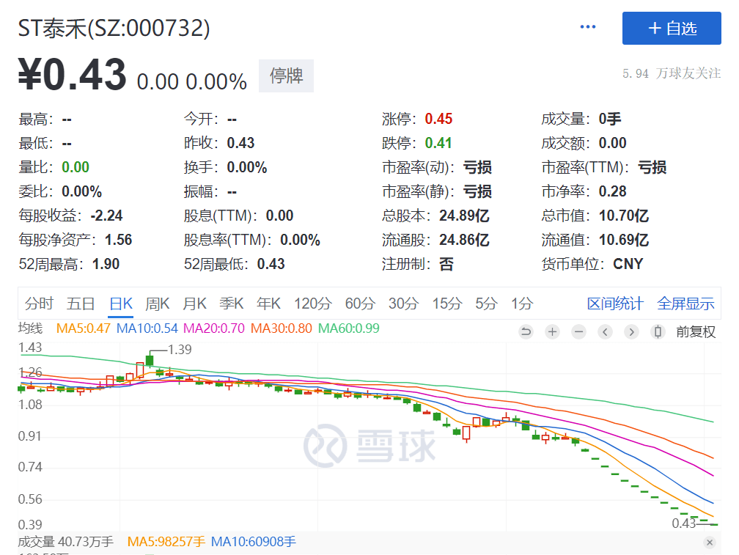The width and height of the screenshot is (739, 555).
Task: Click the 量比 value 0.00
Action: (76, 166)
